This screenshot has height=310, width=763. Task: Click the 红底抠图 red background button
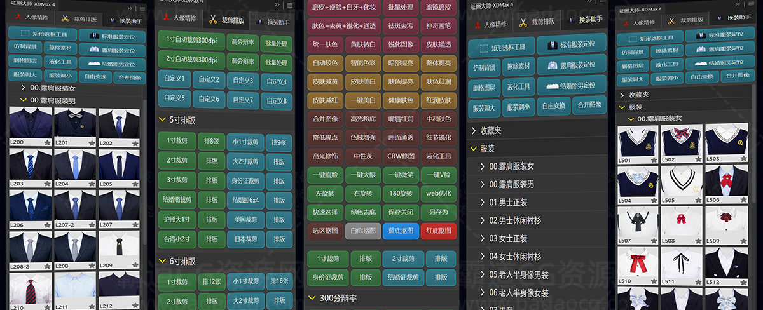[438, 231]
